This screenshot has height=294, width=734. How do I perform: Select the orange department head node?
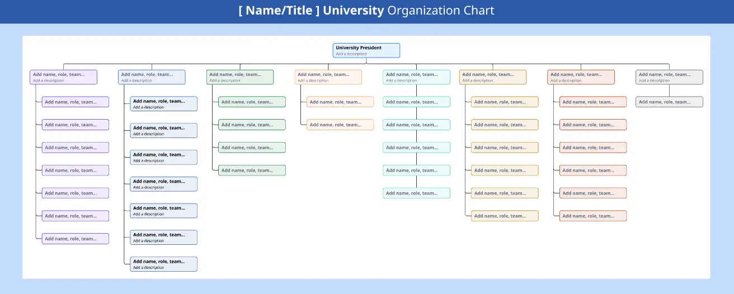(328, 77)
